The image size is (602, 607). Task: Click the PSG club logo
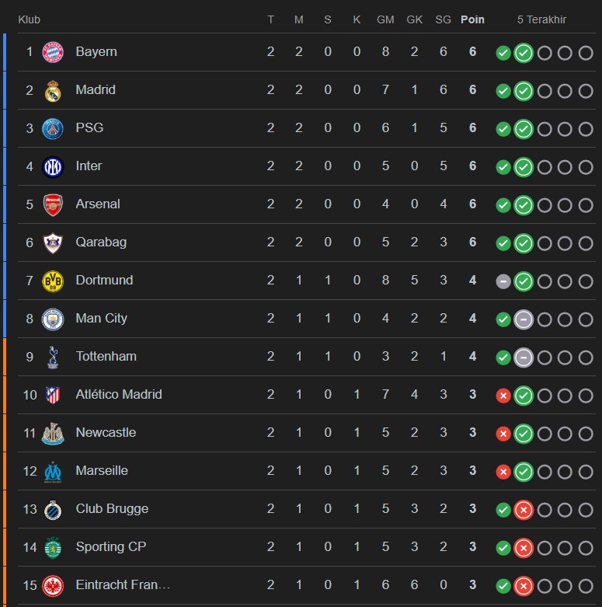[53, 128]
